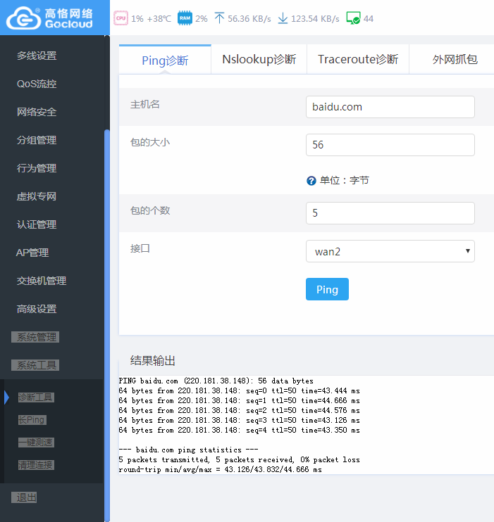Switch to the Traceroute诊断 tab
The height and width of the screenshot is (522, 494).
pos(358,60)
